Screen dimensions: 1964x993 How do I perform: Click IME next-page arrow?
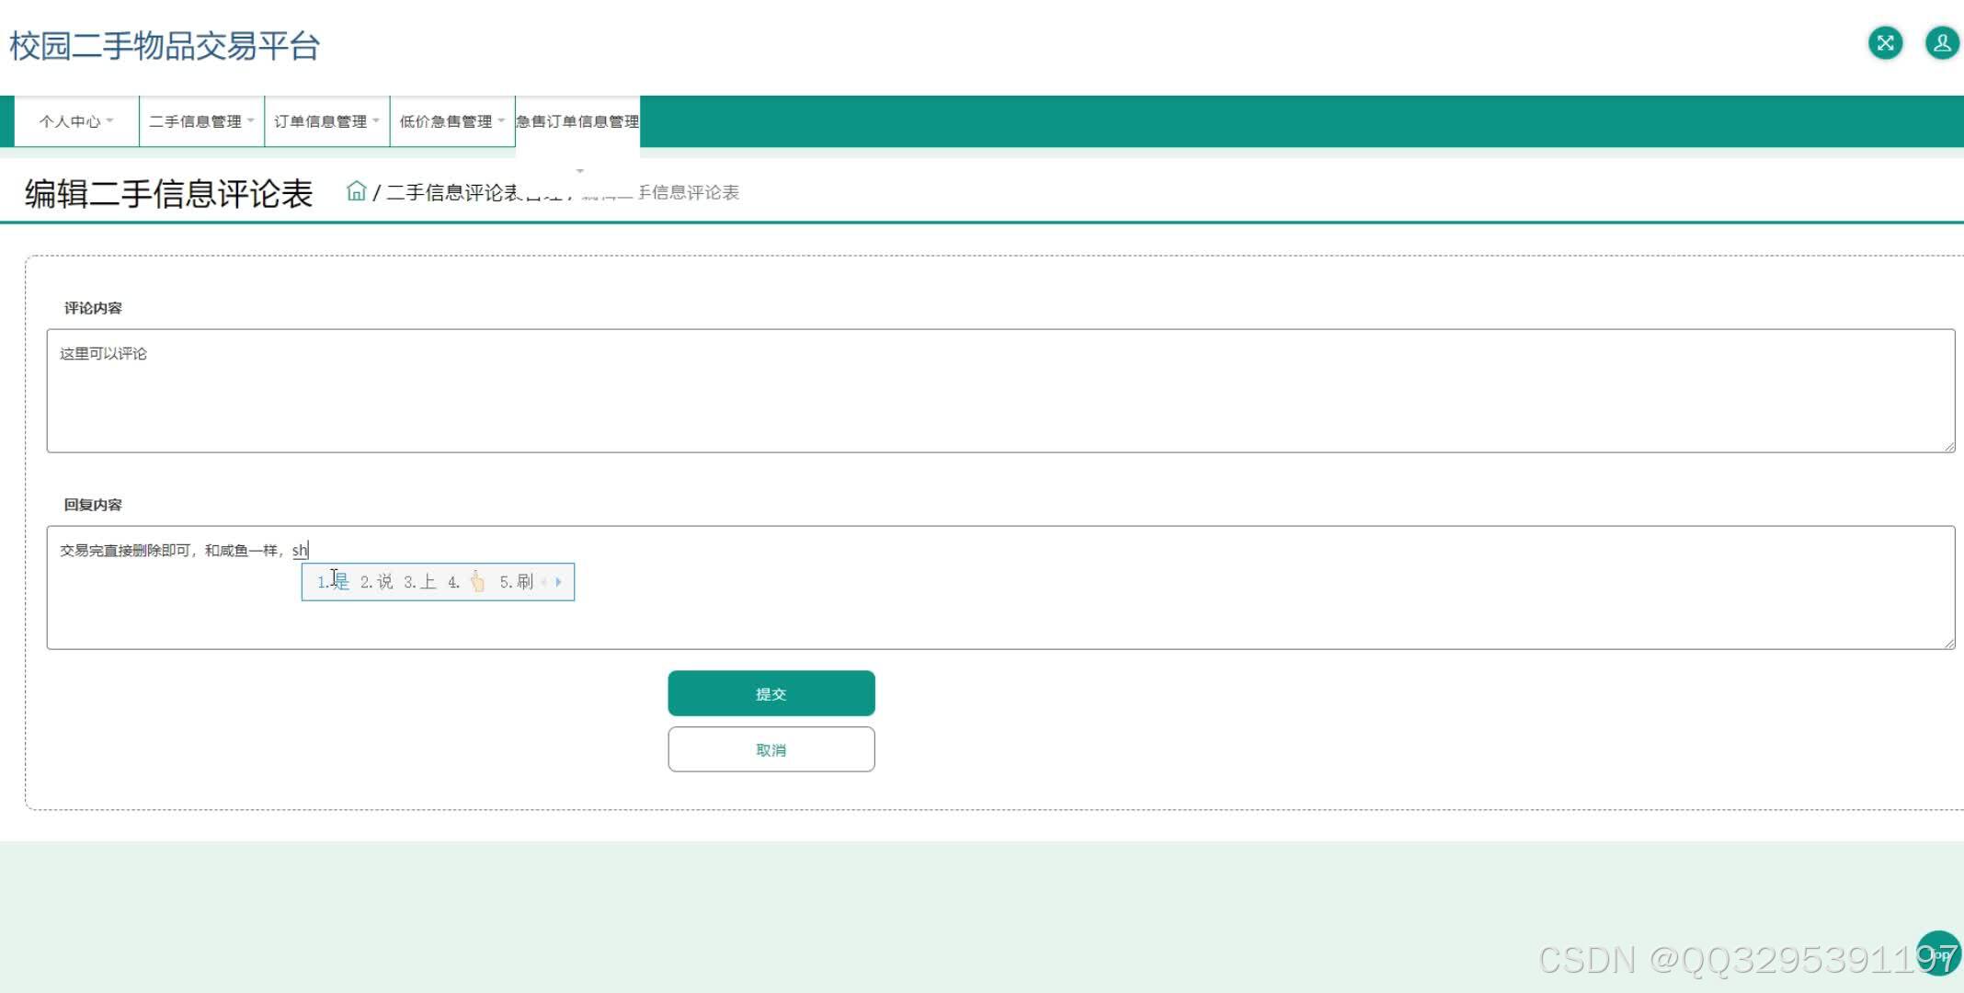[558, 582]
